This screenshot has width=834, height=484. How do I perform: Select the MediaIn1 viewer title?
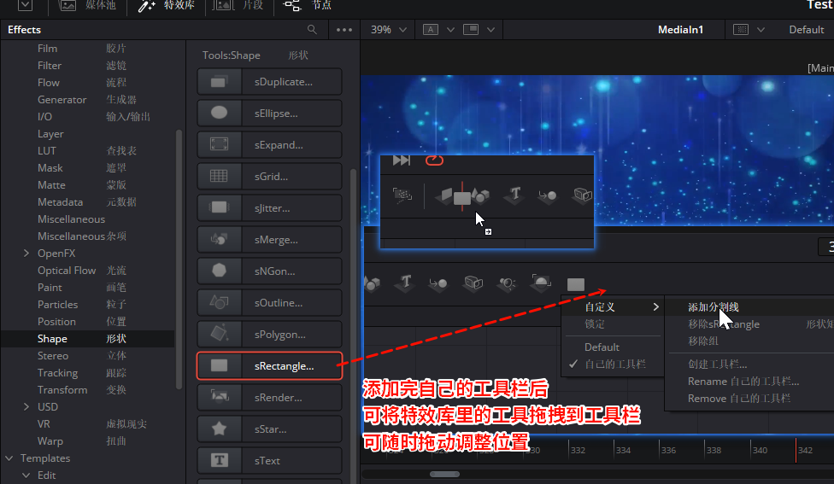[680, 30]
